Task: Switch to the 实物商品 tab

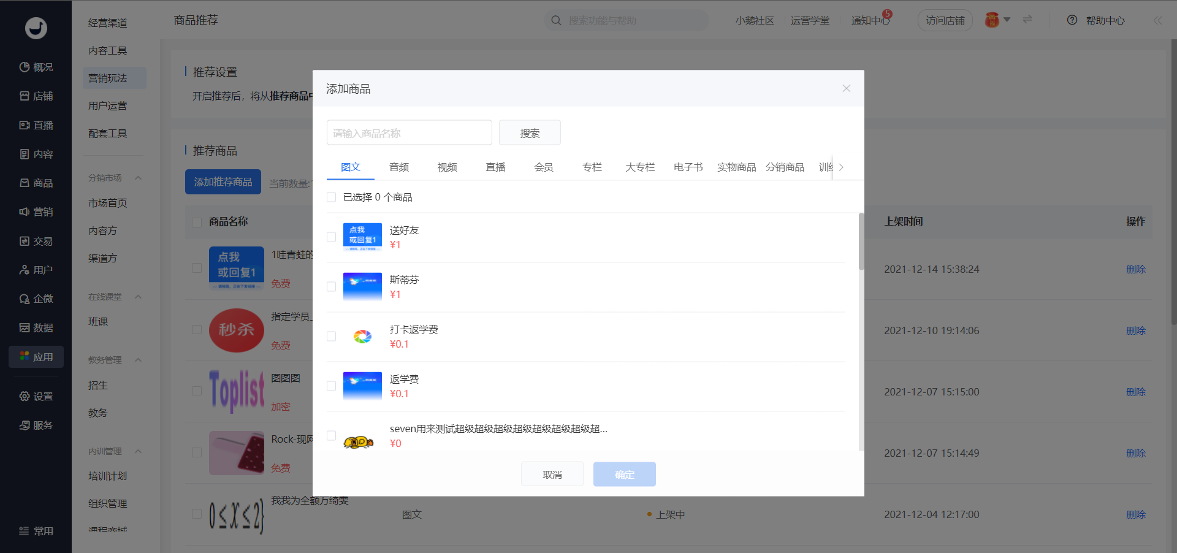Action: [737, 167]
